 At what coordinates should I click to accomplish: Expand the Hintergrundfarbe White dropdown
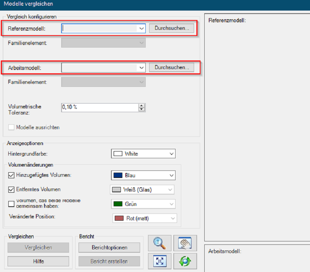(x=143, y=154)
